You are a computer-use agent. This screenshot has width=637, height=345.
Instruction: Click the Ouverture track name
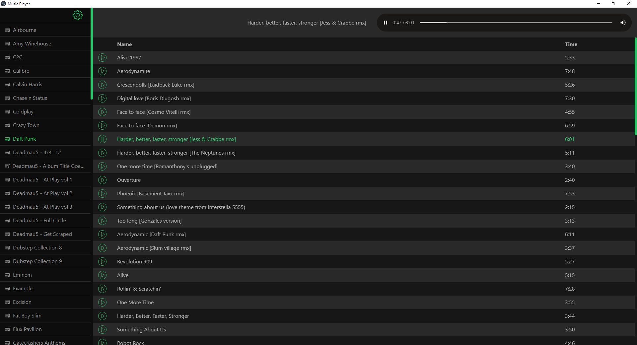(x=129, y=180)
